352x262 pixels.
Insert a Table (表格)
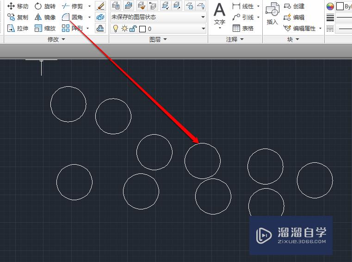tap(243, 28)
